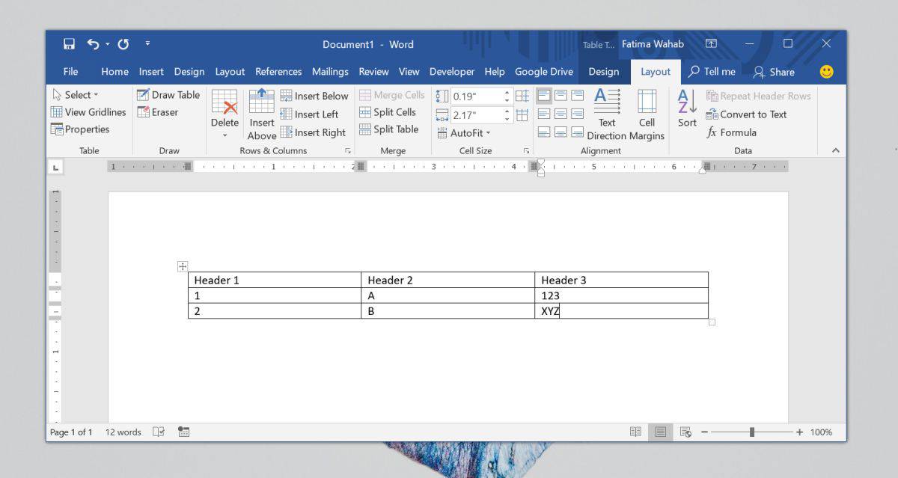
Task: Select the Eraser tool
Action: tap(158, 111)
